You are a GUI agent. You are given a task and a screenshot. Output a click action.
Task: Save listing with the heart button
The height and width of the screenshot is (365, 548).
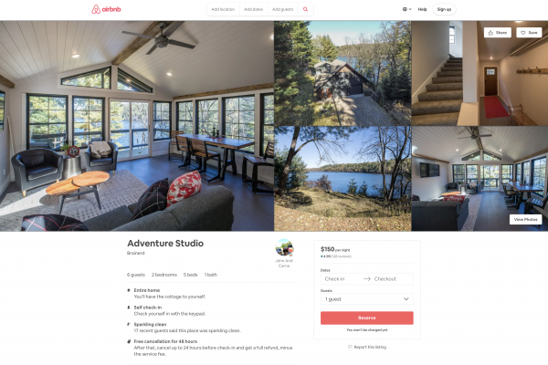529,33
